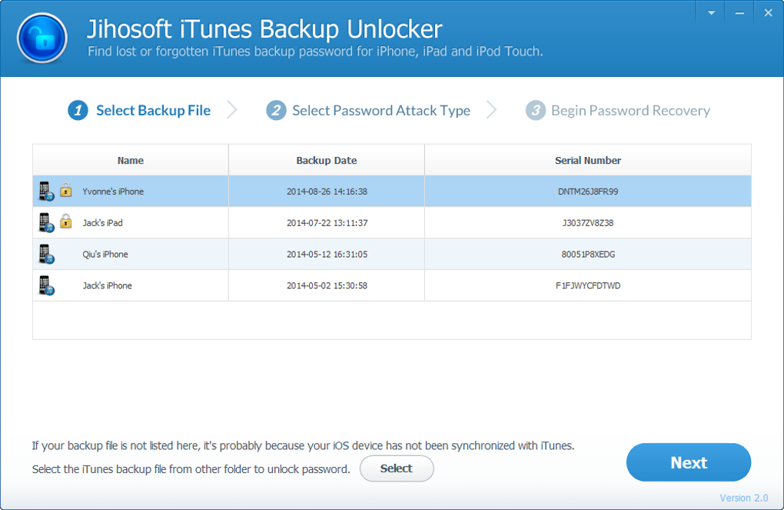Select row with serial 80051P8XEDG

coord(588,255)
